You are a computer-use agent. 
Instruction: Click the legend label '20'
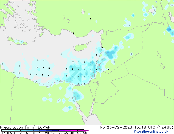[47, 133]
